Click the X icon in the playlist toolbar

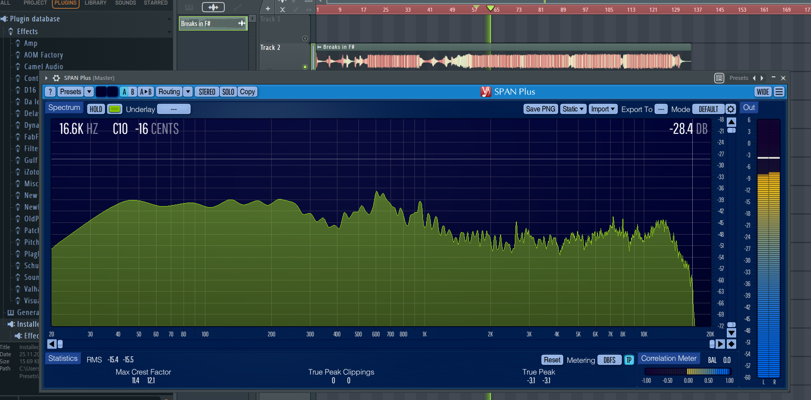pyautogui.click(x=282, y=9)
